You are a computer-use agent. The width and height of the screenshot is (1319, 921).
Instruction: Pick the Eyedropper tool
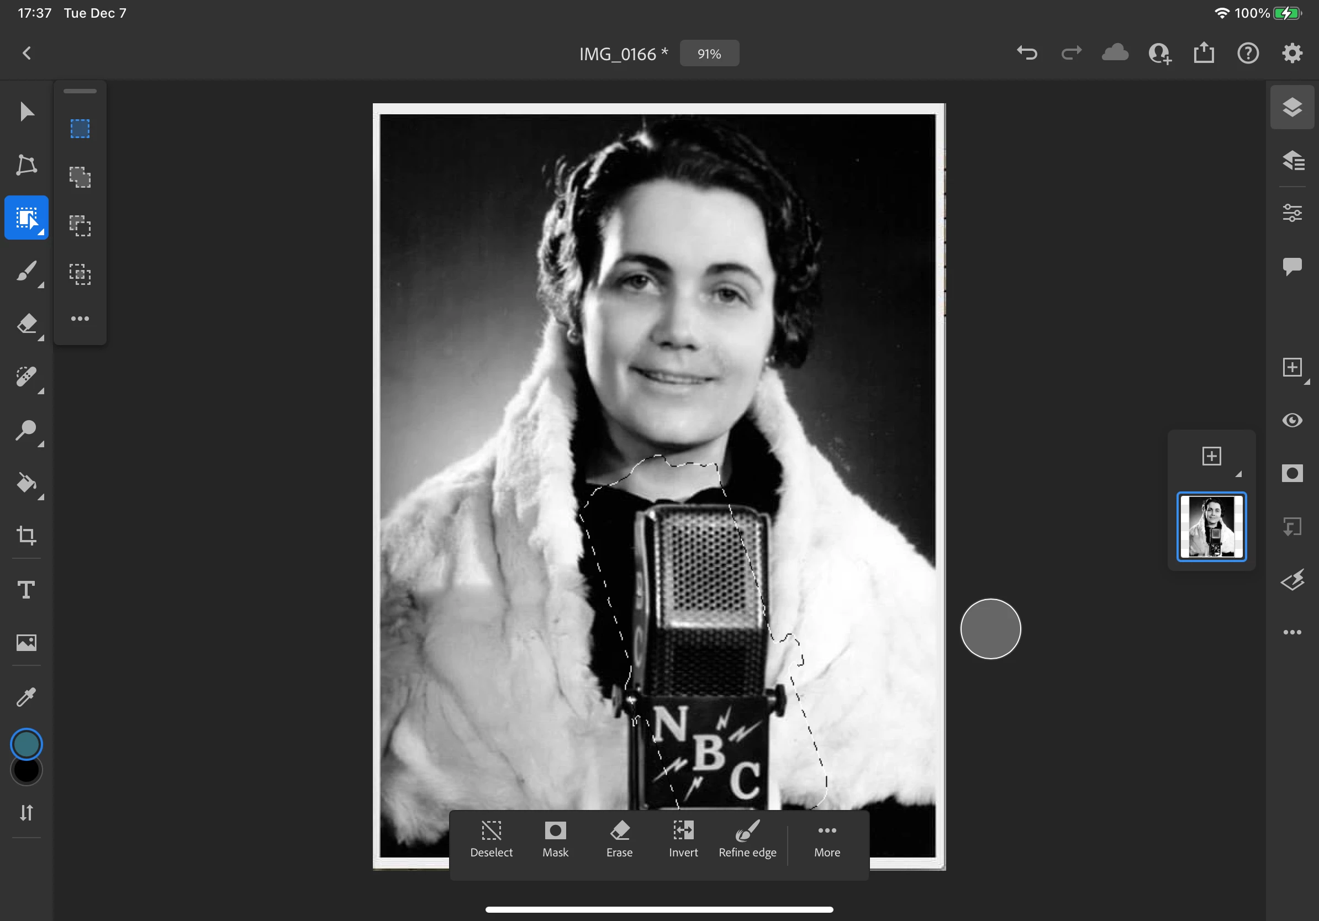(x=27, y=696)
